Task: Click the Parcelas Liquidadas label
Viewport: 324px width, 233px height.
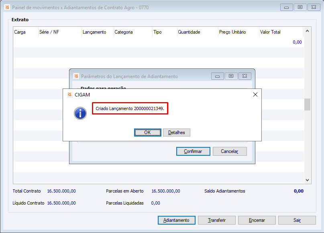Action: 125,203
